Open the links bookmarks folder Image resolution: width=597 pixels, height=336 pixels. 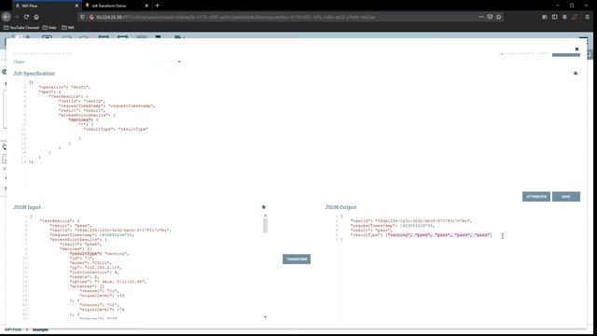pyautogui.click(x=49, y=27)
